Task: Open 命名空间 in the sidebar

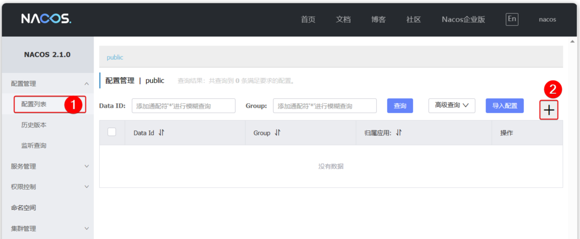Action: (23, 208)
